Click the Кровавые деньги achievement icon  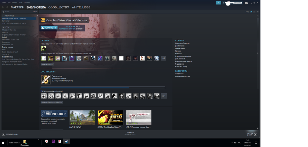[x=46, y=80]
